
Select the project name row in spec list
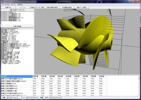17,29
